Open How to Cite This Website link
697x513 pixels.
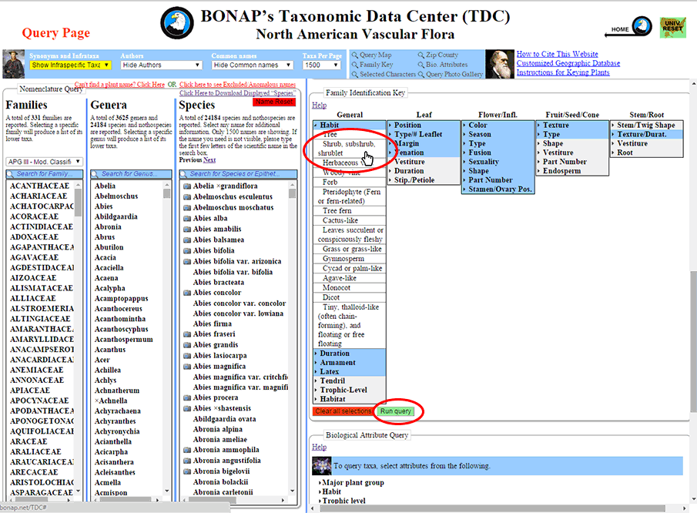pos(557,54)
